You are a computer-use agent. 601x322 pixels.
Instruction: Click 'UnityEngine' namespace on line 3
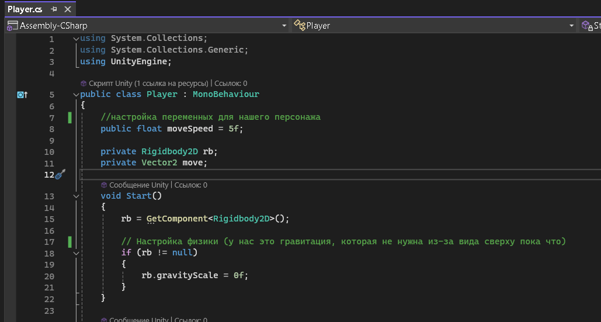[139, 61]
